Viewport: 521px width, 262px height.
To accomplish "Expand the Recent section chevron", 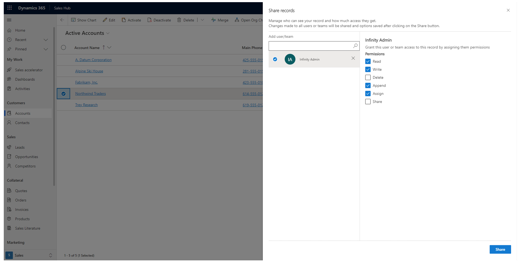I will (x=46, y=40).
